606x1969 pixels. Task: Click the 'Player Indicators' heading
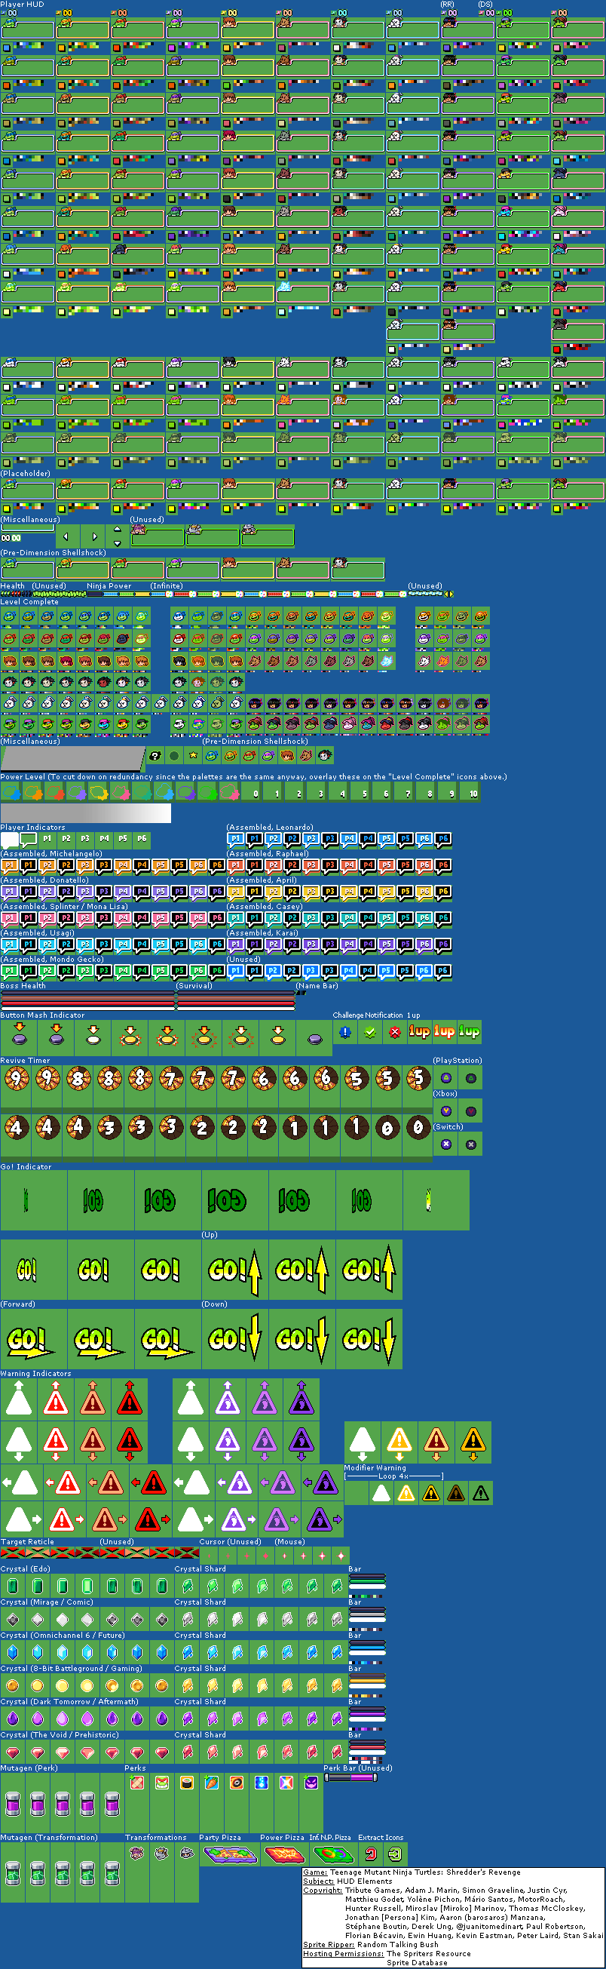pos(33,828)
